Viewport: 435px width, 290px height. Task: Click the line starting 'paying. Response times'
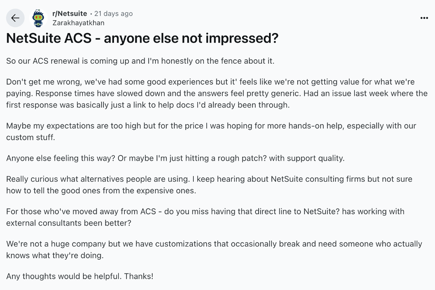[217, 93]
